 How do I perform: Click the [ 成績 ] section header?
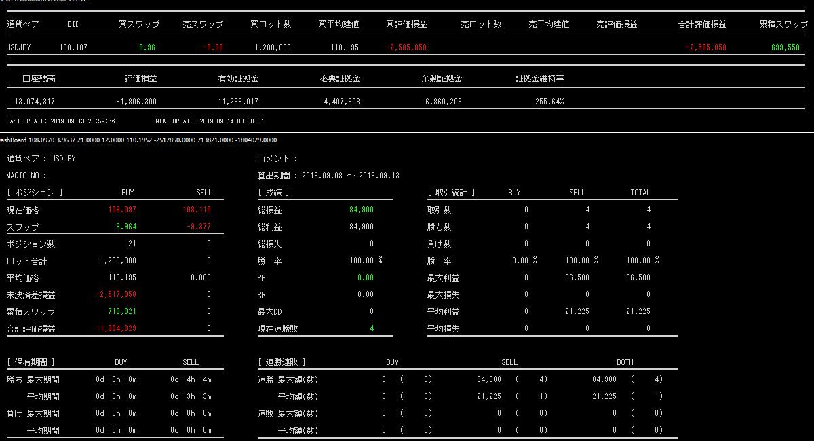273,193
